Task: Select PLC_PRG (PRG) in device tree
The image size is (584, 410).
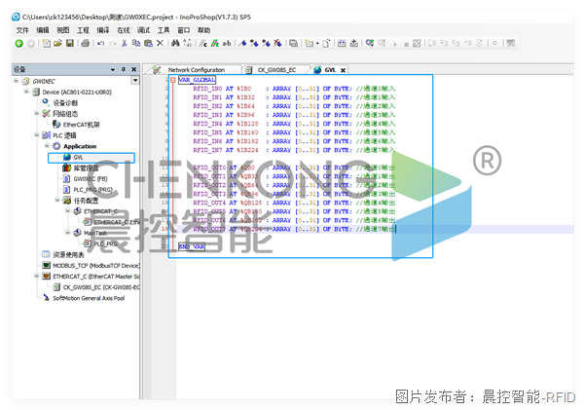Action: 92,190
